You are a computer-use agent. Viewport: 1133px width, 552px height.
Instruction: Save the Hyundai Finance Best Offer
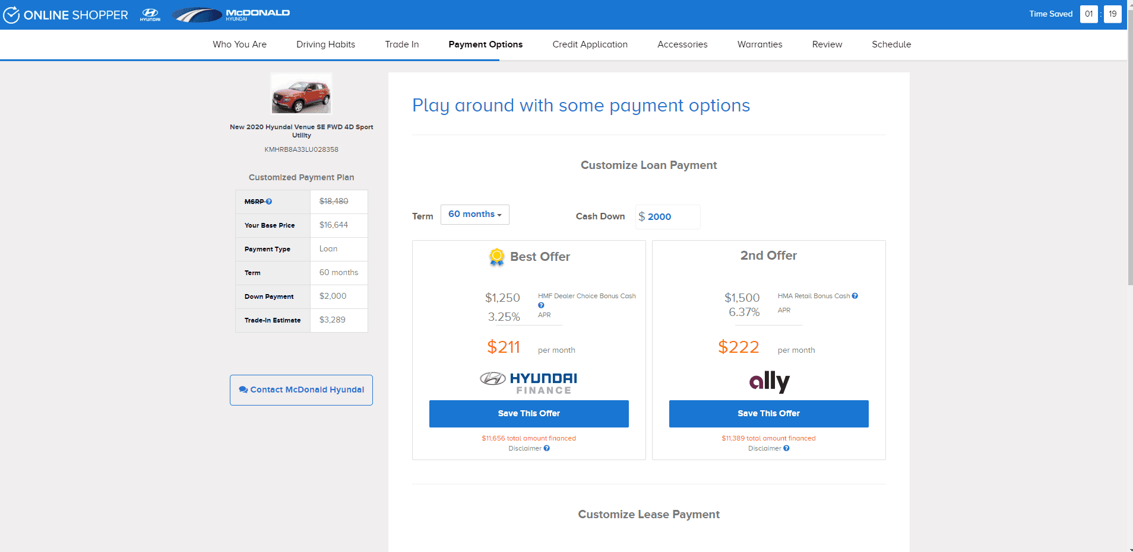click(529, 414)
